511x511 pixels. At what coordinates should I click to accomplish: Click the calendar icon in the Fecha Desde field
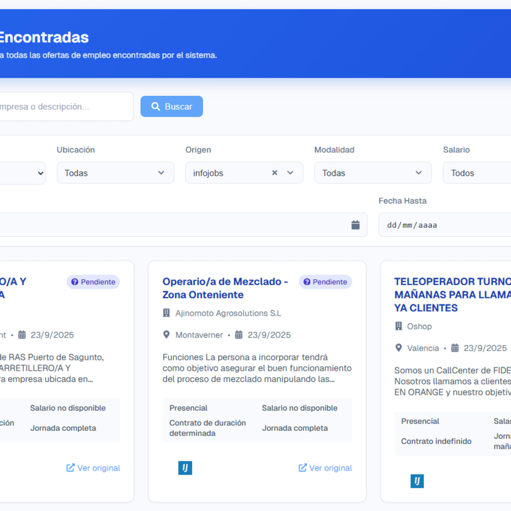[x=355, y=225]
